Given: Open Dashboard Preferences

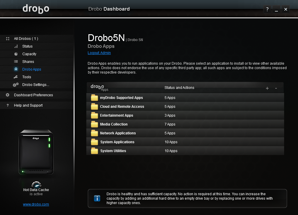Looking at the screenshot, I should (x=36, y=95).
